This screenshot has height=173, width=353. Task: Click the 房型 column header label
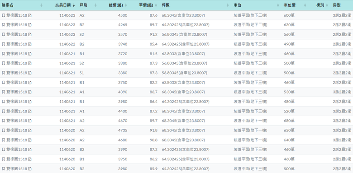pos(337,5)
